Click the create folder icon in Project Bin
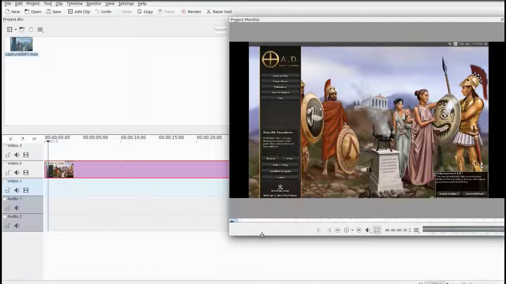 (22, 30)
